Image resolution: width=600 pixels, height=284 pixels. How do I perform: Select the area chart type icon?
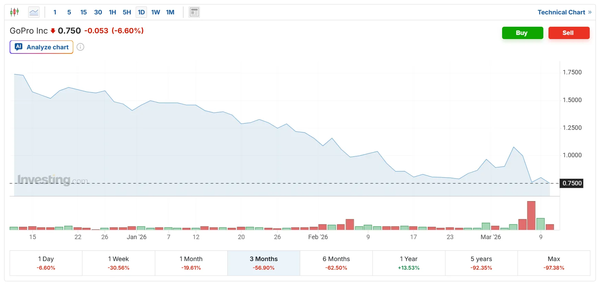click(34, 12)
